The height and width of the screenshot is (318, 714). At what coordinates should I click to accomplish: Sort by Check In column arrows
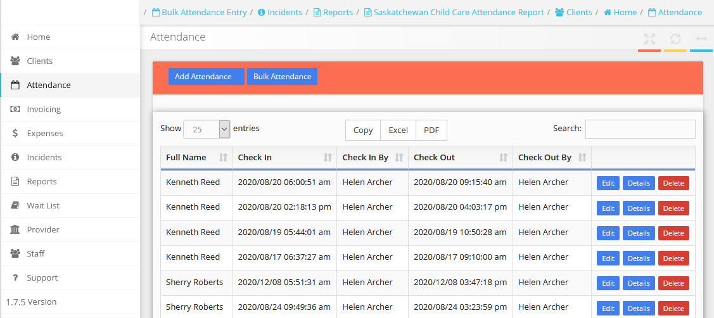coord(328,158)
